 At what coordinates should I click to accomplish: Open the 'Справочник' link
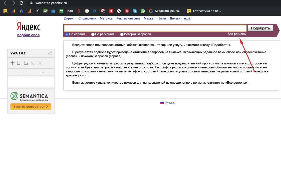[87, 18]
